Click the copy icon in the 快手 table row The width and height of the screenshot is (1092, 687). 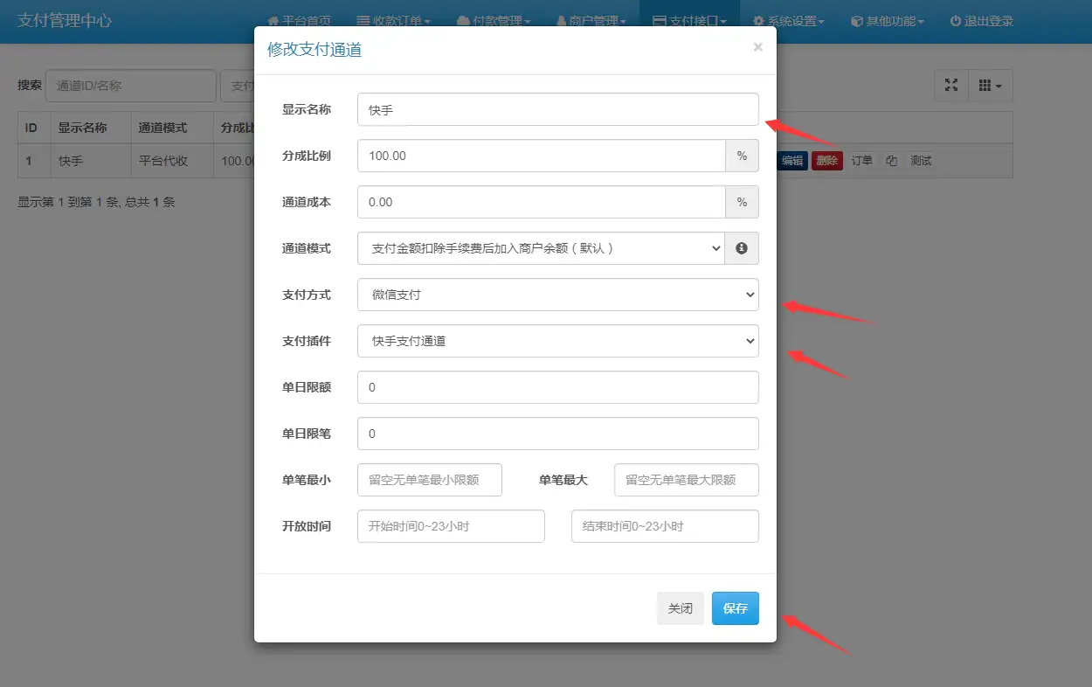891,160
